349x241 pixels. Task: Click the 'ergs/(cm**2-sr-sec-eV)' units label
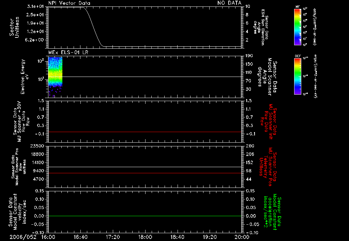point(316,76)
